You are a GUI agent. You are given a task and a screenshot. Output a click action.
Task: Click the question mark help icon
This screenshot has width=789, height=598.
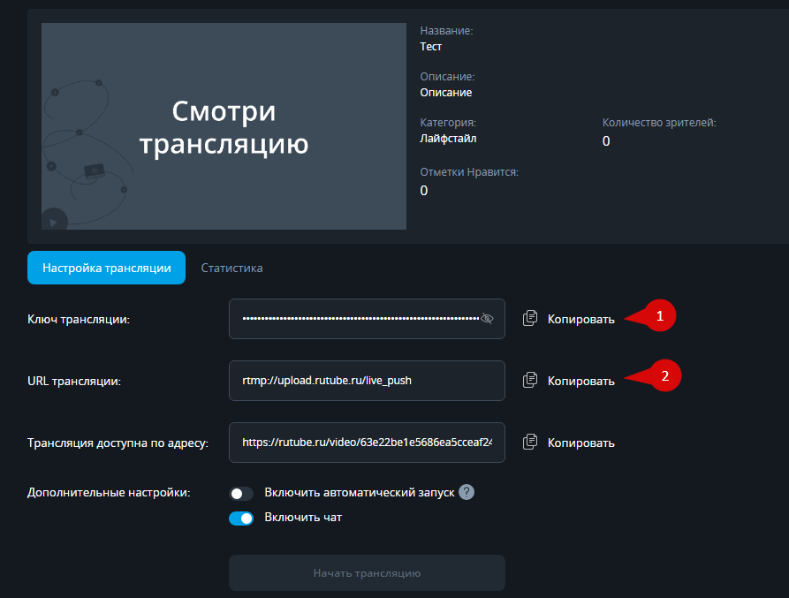(467, 492)
